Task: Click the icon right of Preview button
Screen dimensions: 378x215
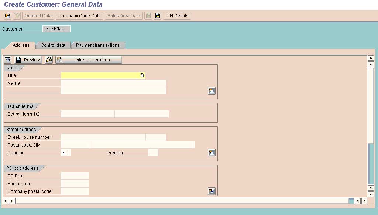Action: click(x=49, y=60)
